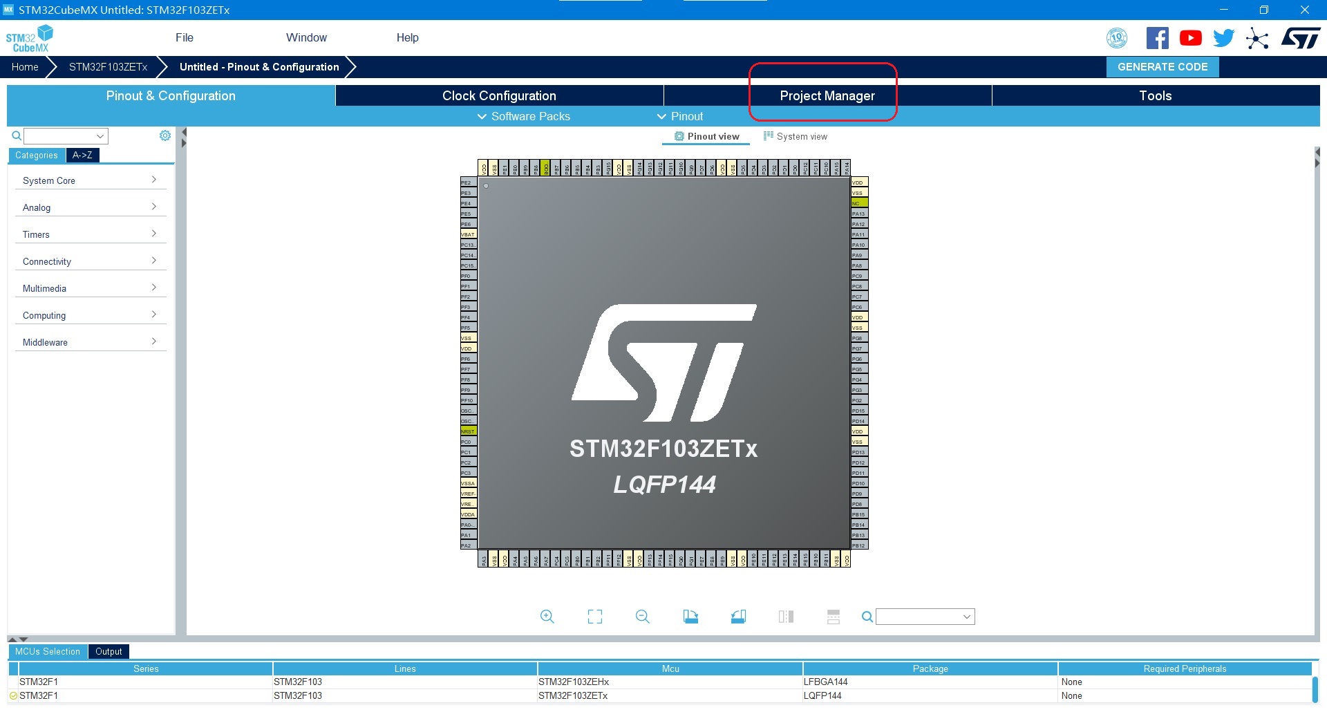1327x712 pixels.
Task: Open the Output tab
Action: click(109, 652)
